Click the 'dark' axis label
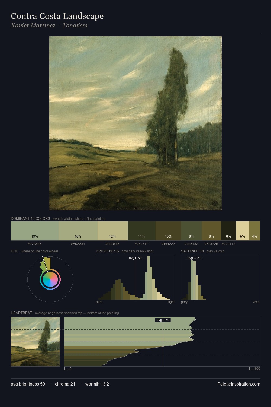 pyautogui.click(x=99, y=302)
